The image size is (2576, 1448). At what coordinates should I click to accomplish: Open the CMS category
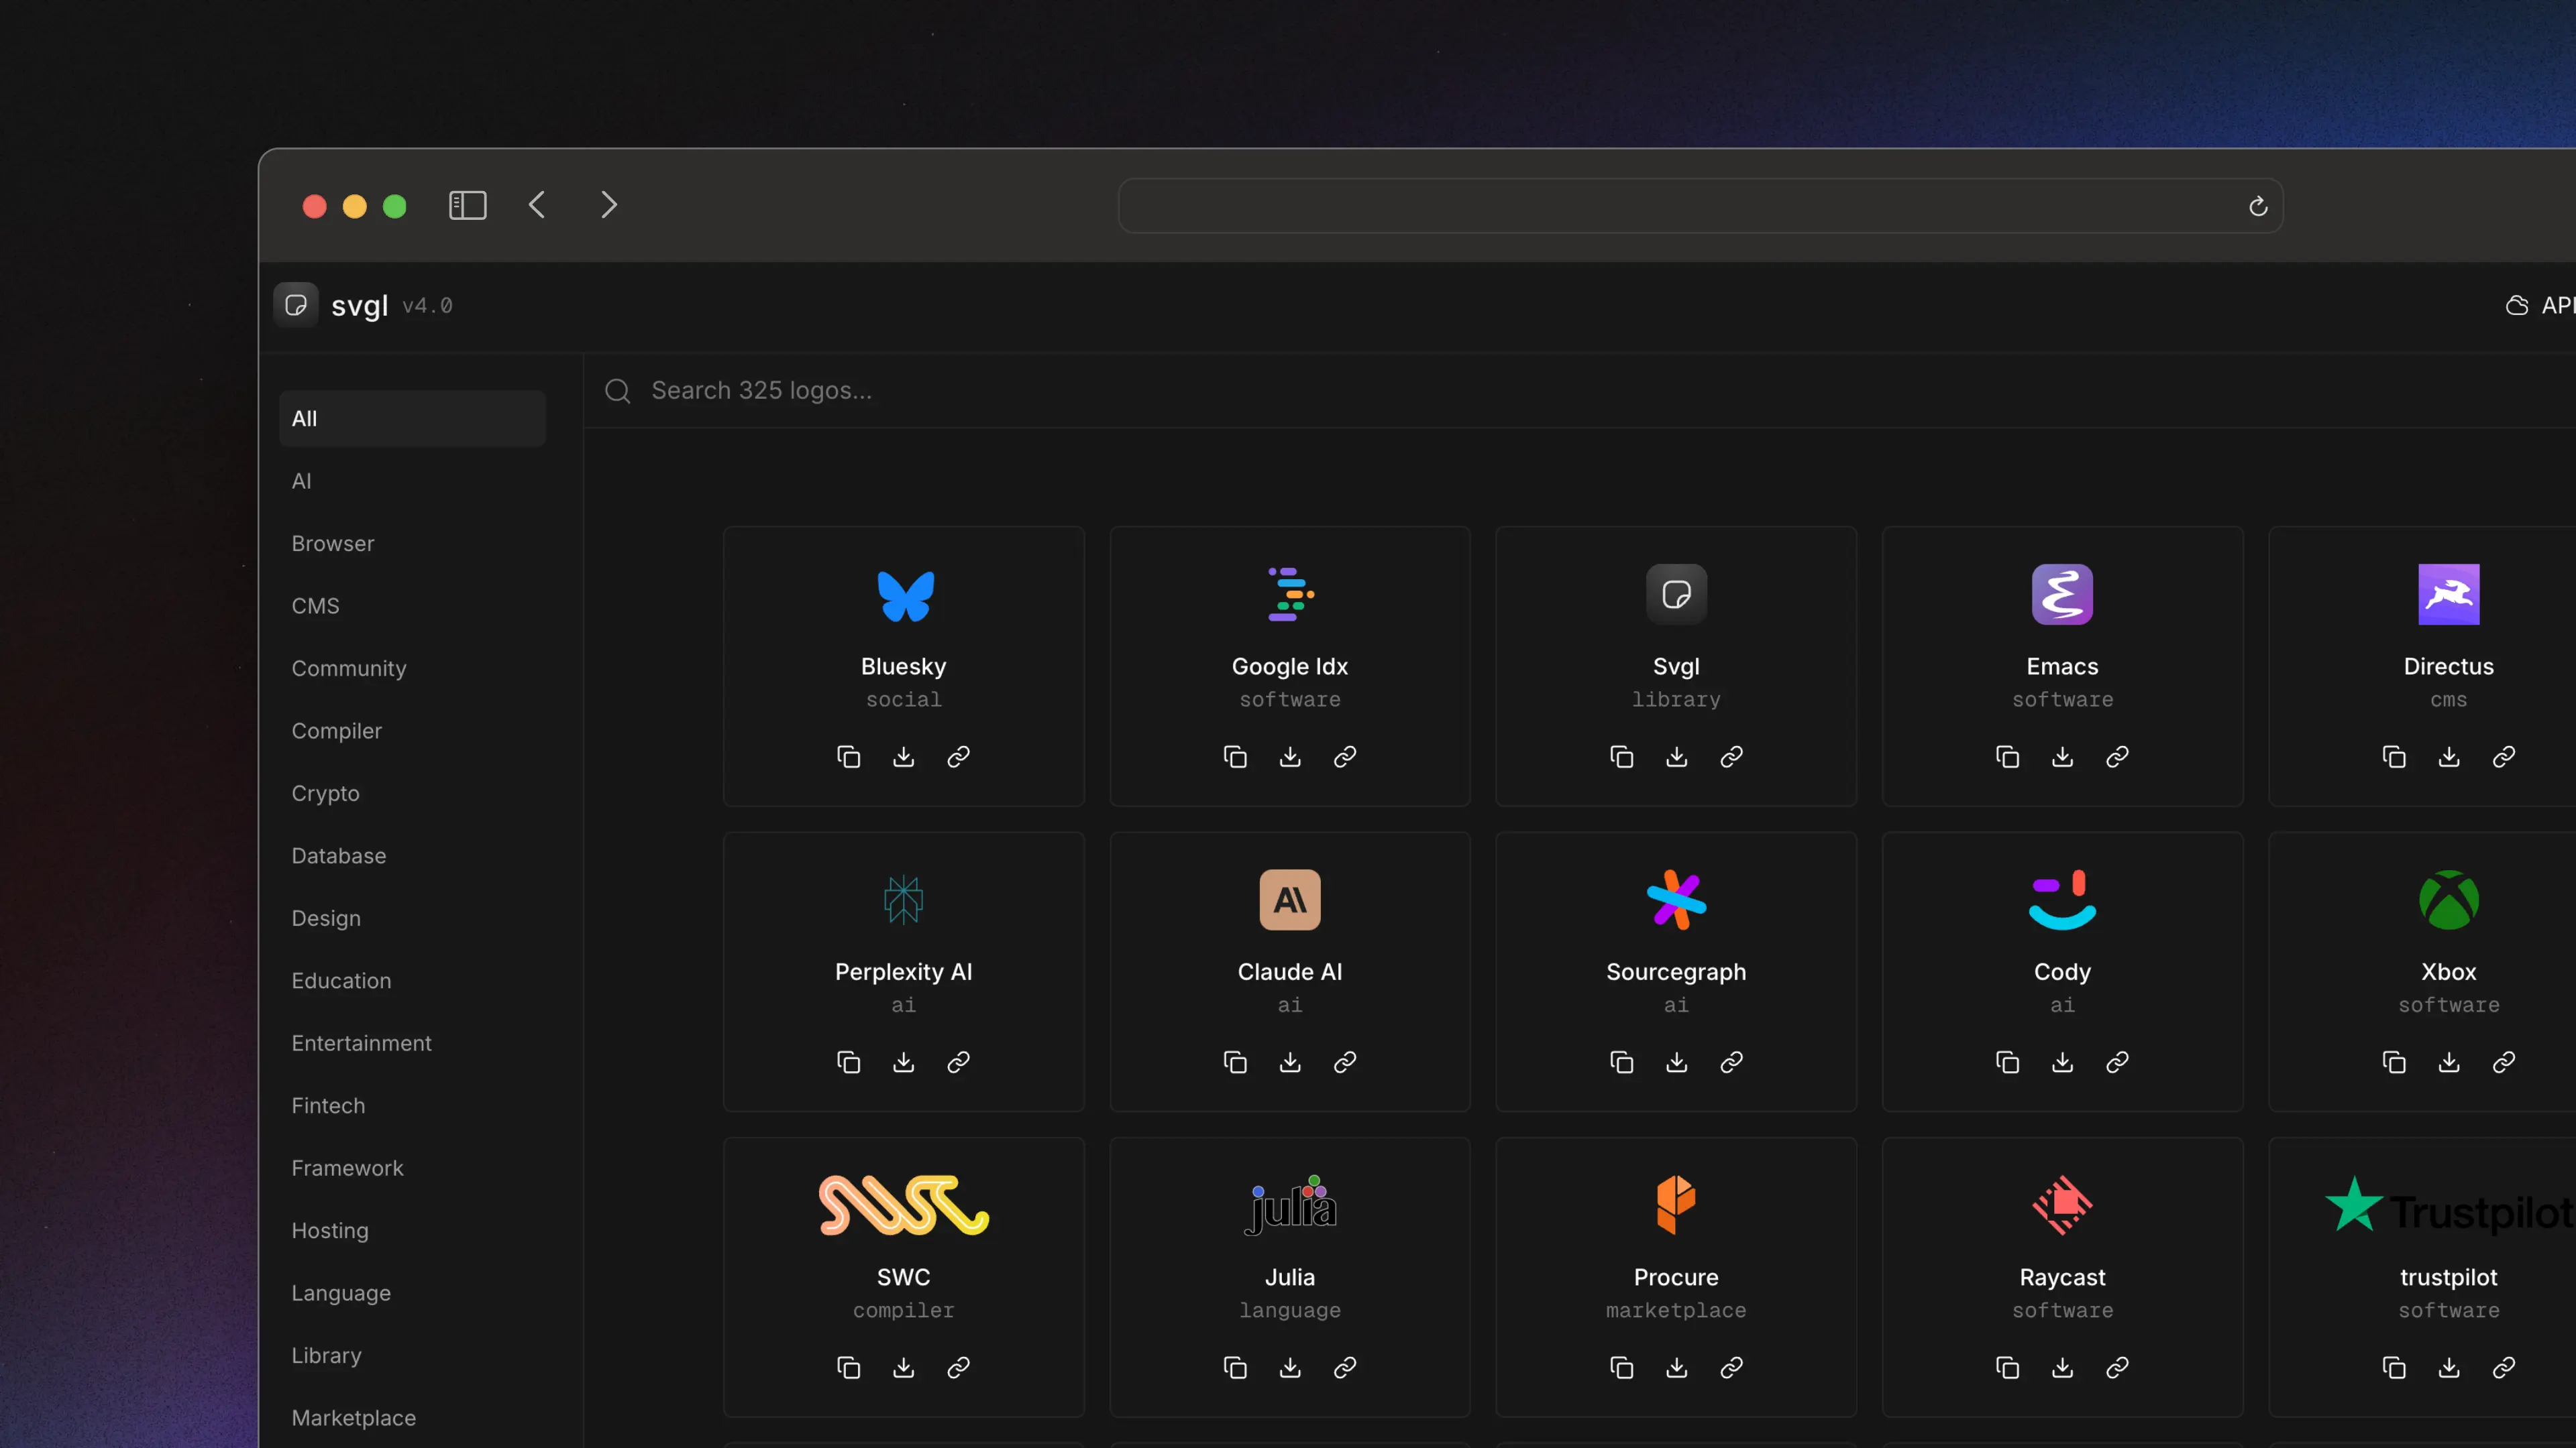click(x=315, y=605)
